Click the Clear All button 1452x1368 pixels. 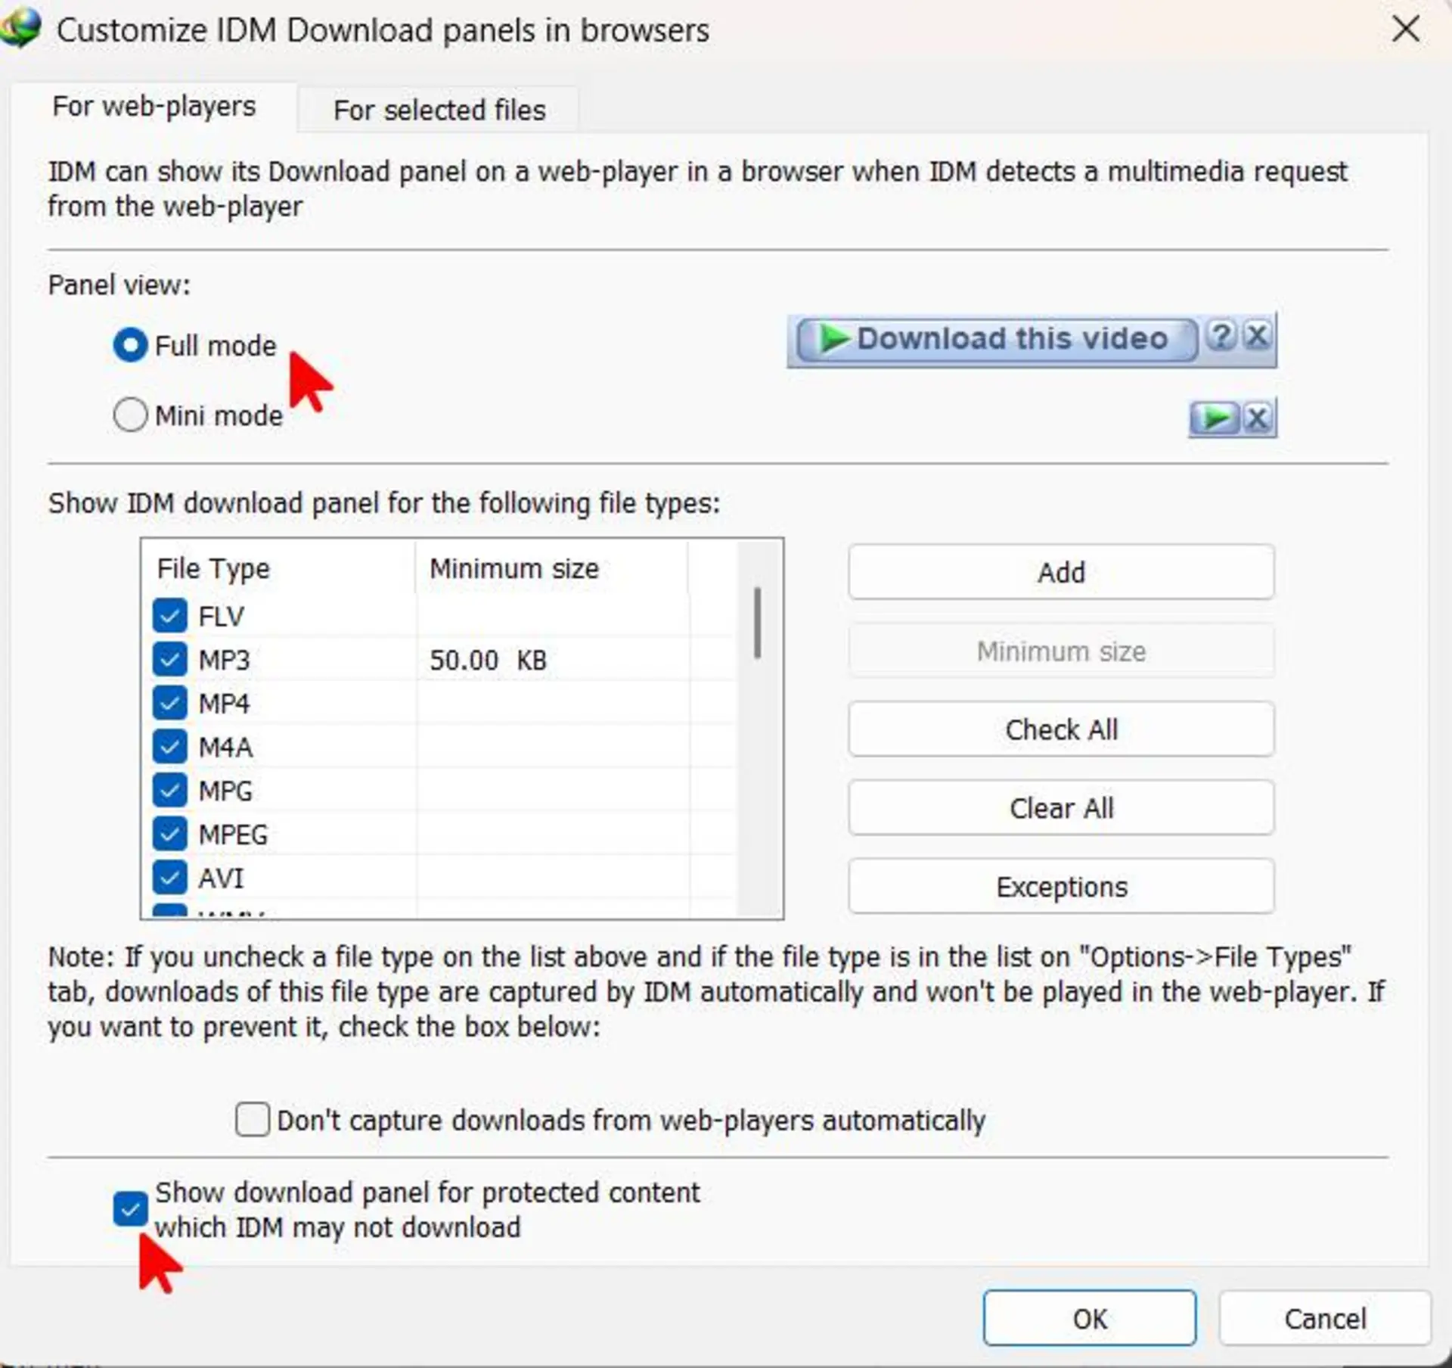coord(1061,808)
